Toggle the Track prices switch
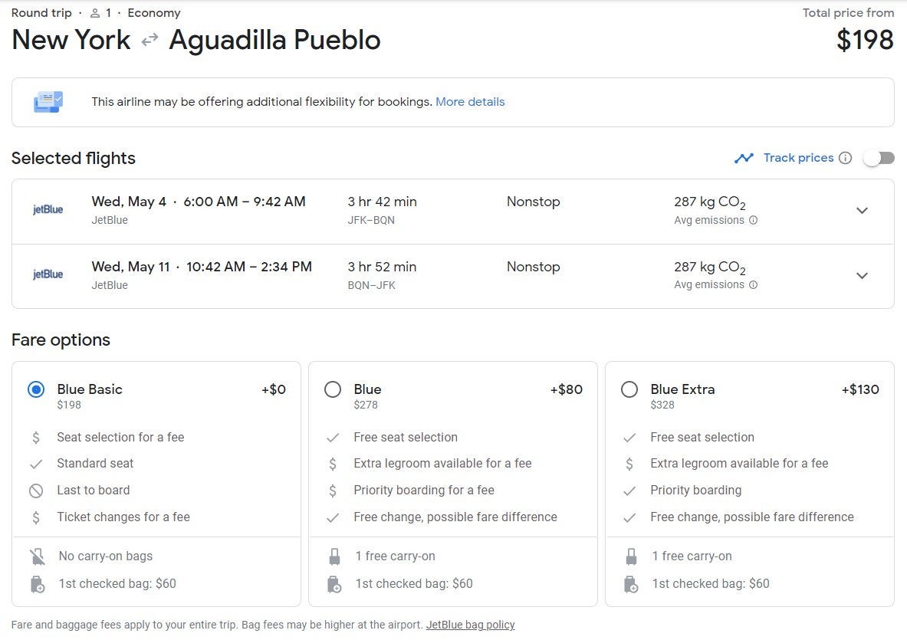 pos(879,158)
